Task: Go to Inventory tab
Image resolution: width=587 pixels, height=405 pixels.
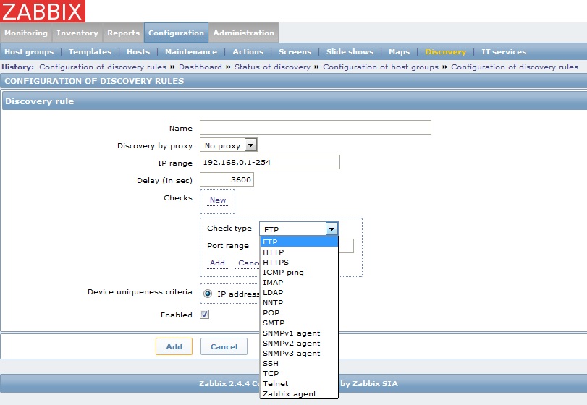Action: point(77,33)
